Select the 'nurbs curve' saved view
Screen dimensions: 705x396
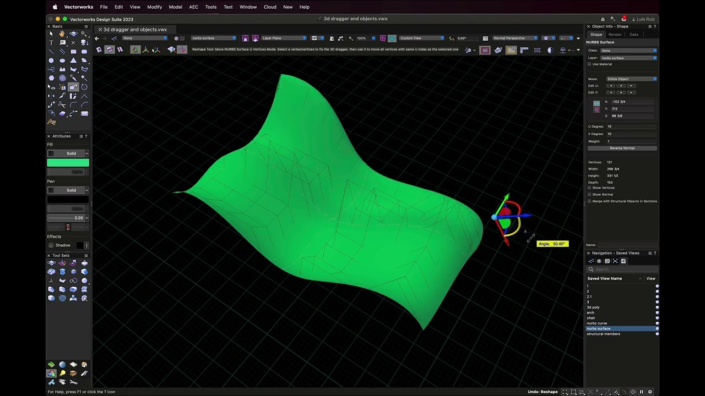tap(596, 323)
